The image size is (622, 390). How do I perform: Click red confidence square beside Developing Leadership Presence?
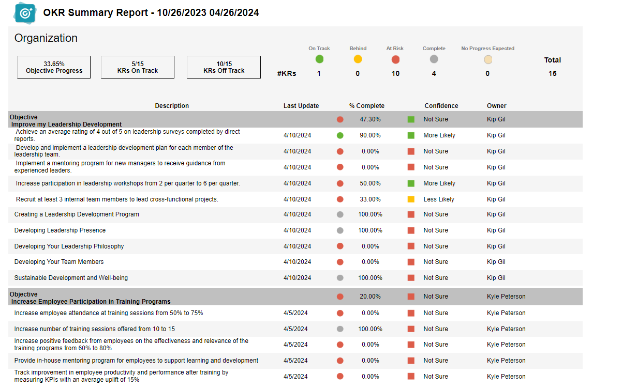coord(410,230)
